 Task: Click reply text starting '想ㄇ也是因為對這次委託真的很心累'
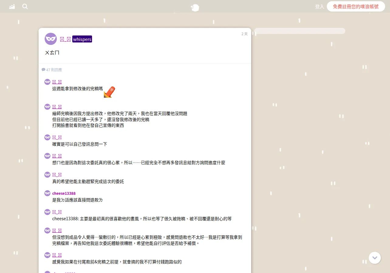click(139, 163)
